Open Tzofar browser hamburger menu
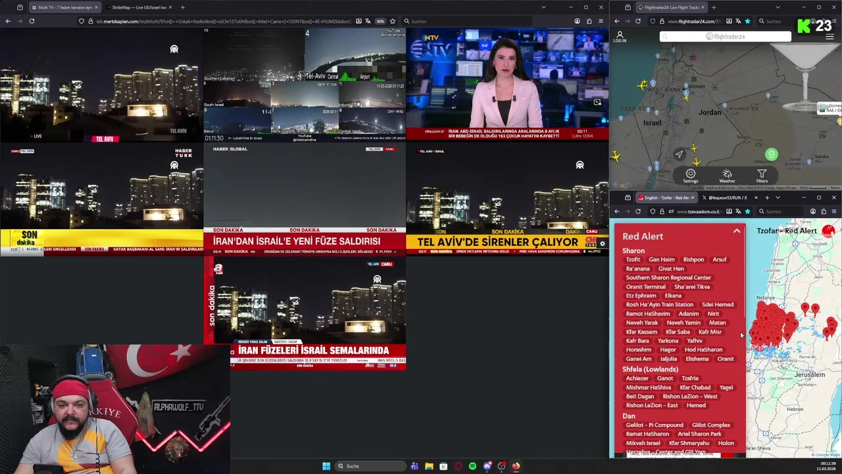The height and width of the screenshot is (474, 842). (834, 211)
